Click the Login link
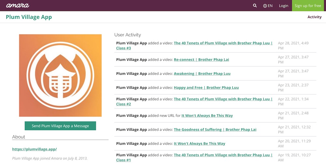This screenshot has width=326, height=164. pos(284,6)
